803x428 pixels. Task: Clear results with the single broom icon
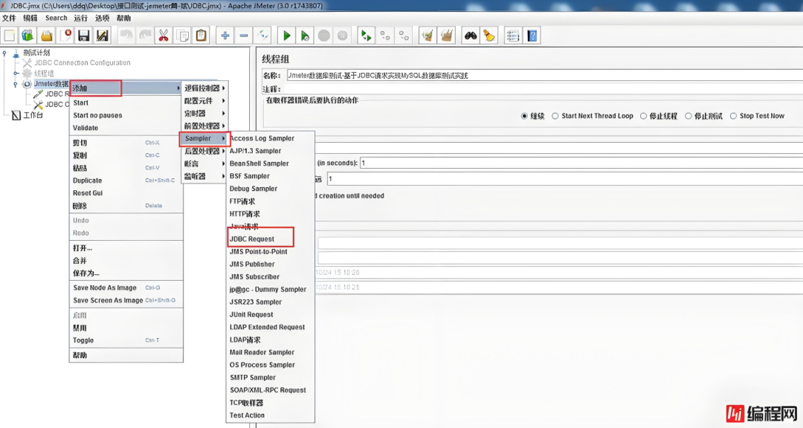[x=427, y=36]
